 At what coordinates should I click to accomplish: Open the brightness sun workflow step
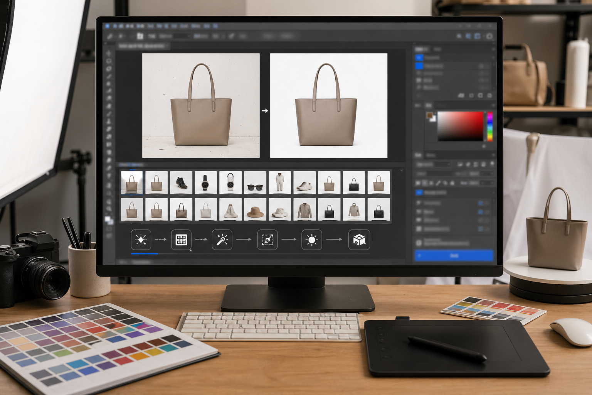coord(311,240)
